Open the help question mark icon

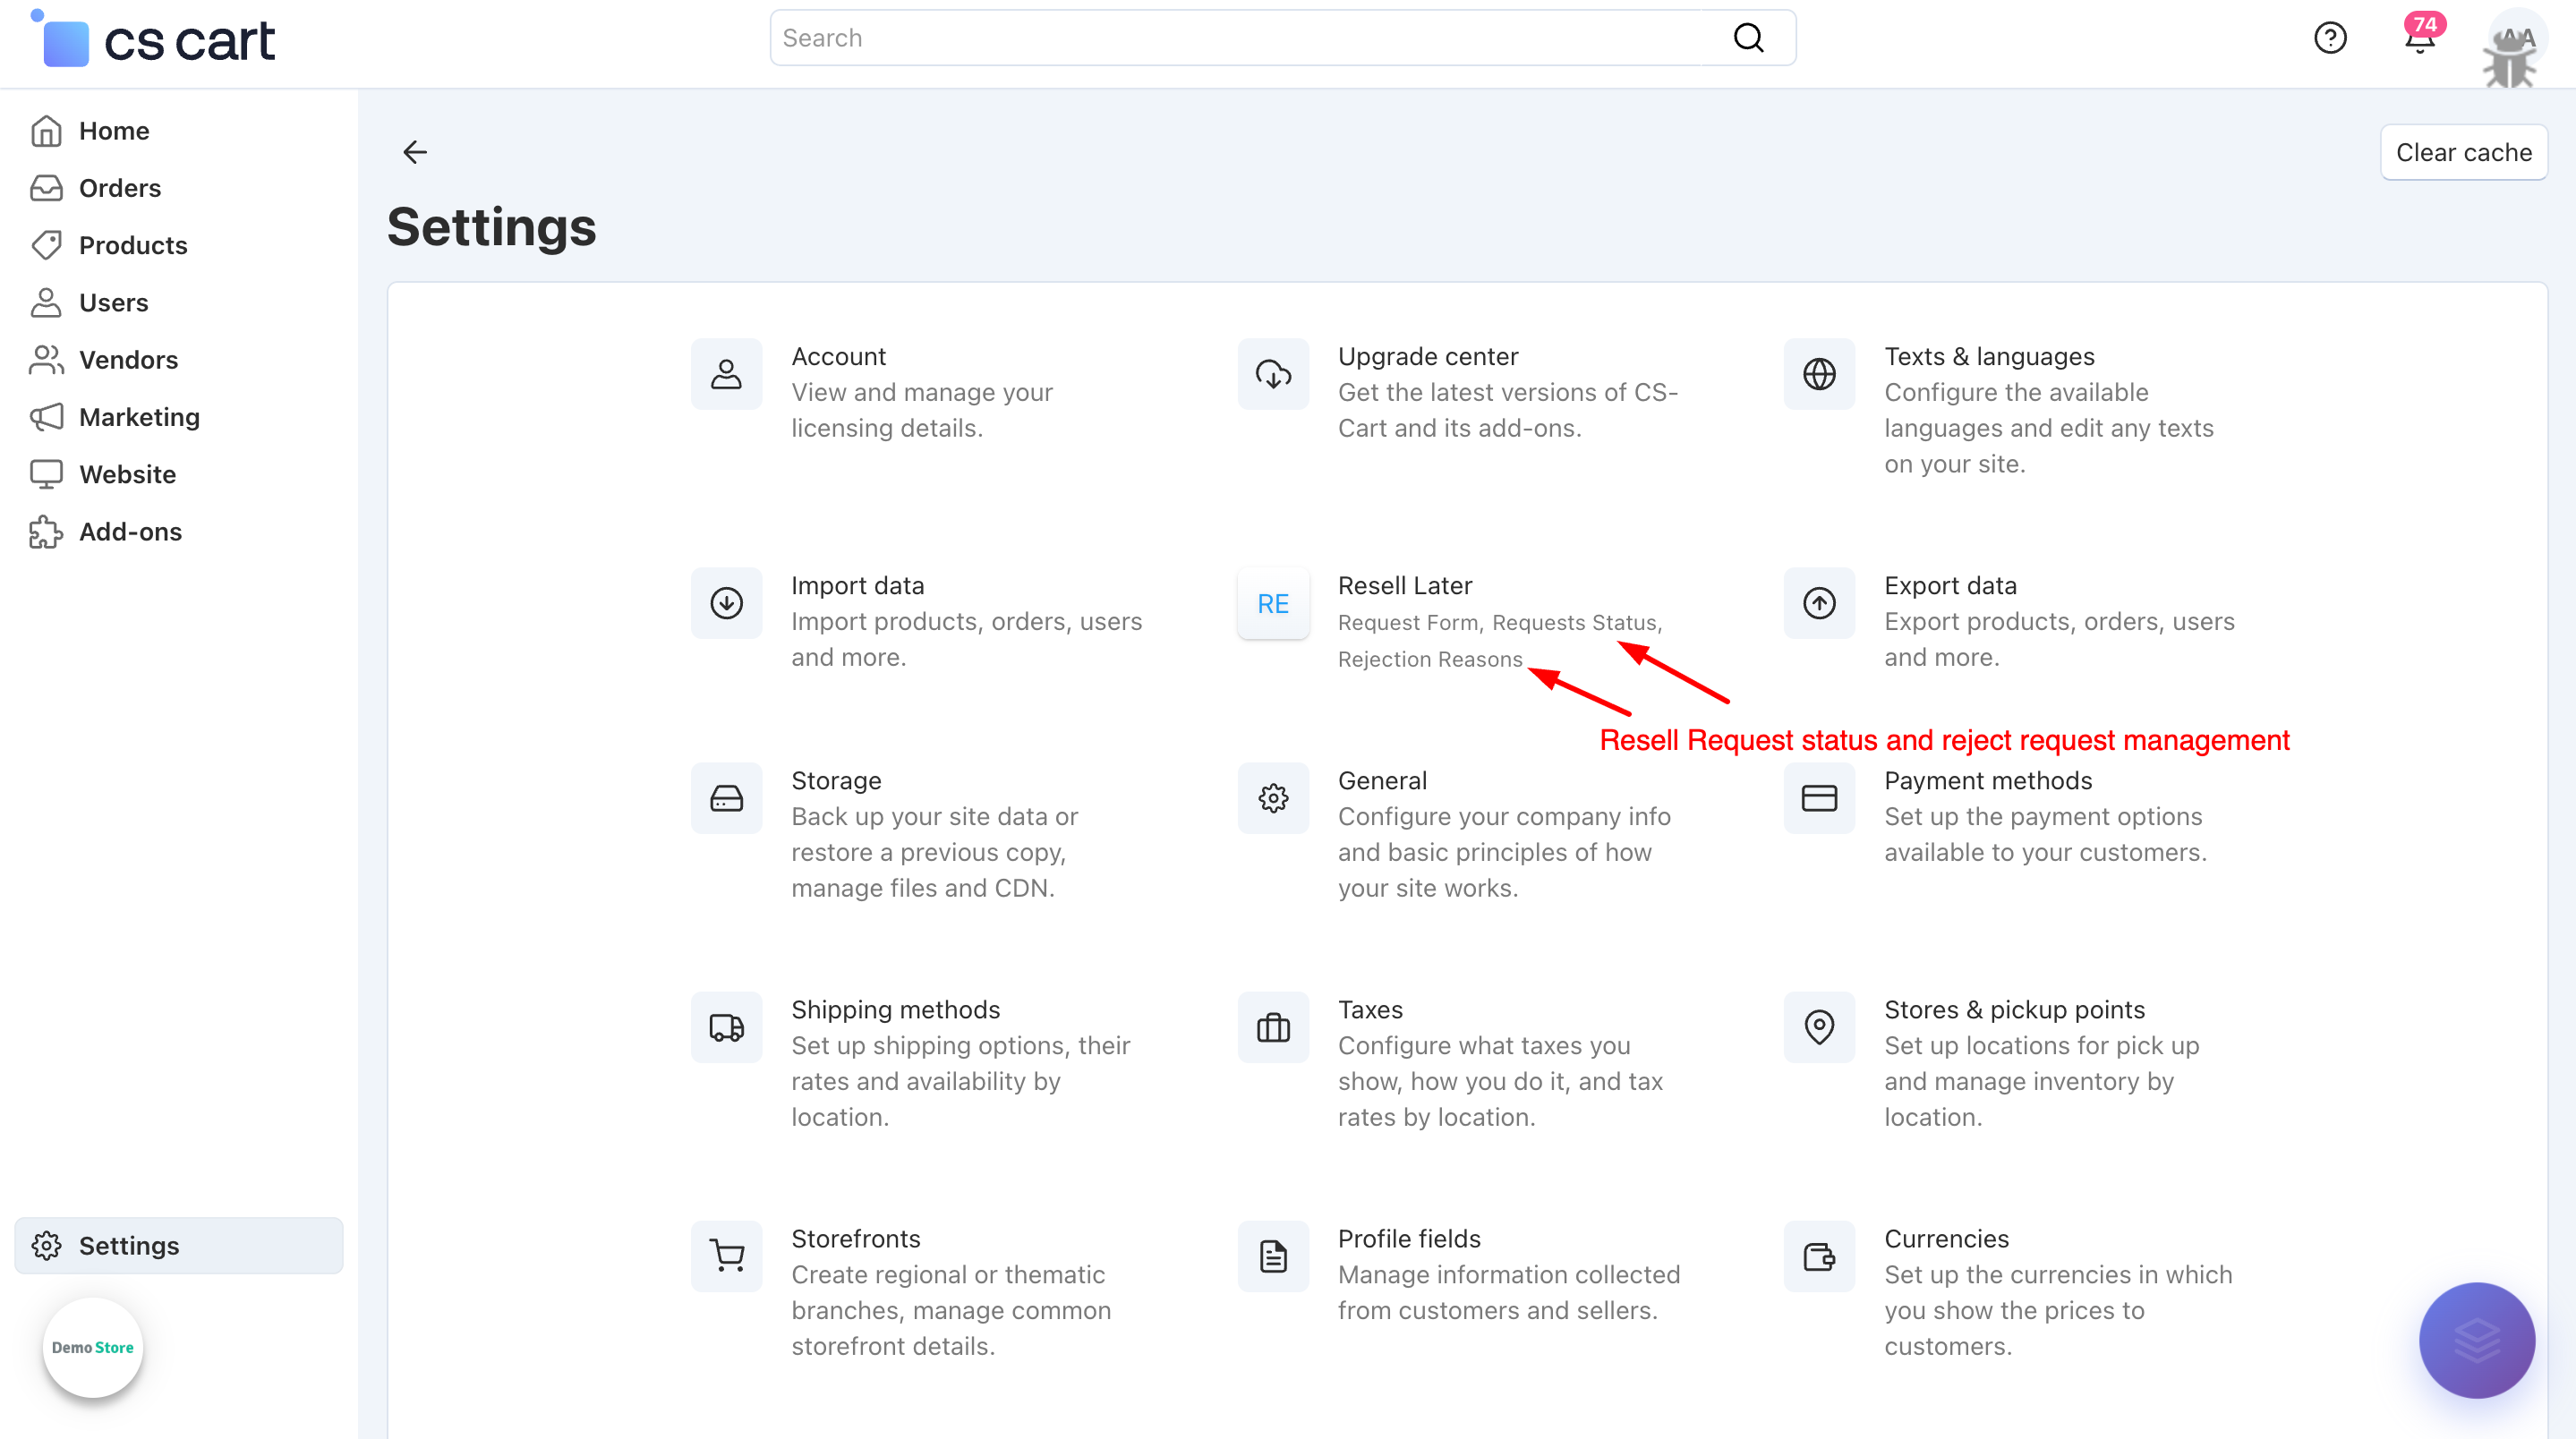(x=2330, y=38)
